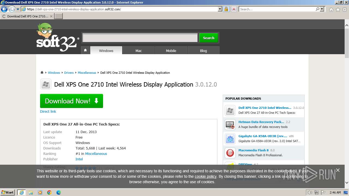The image size is (349, 196).
Task: Click the Action Center flag tray icon
Action: pos(323,192)
